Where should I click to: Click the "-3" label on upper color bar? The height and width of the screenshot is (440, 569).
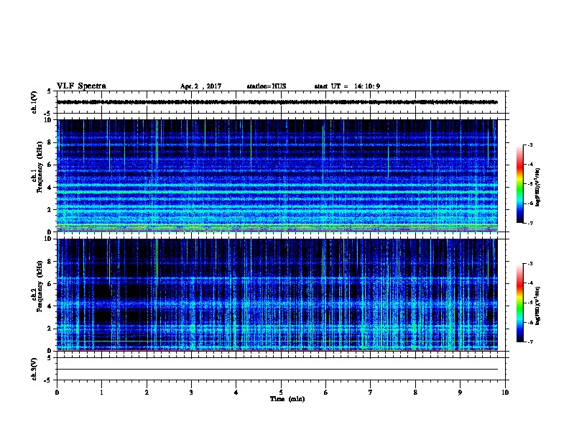[529, 145]
